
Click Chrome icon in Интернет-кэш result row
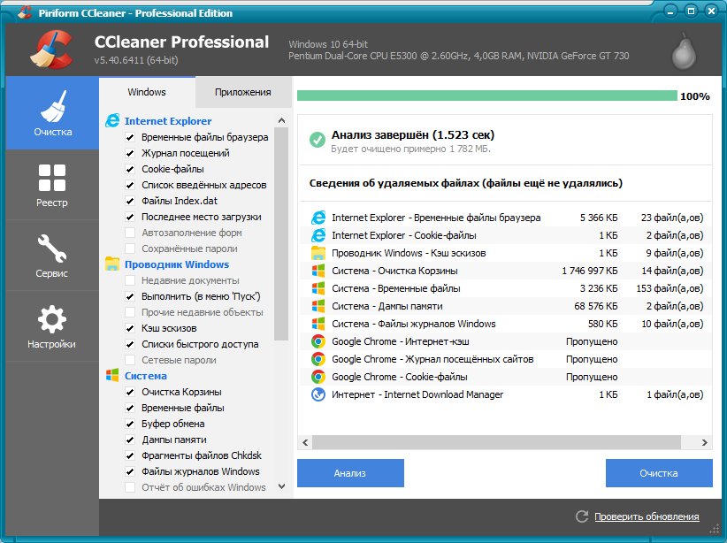[x=318, y=341]
